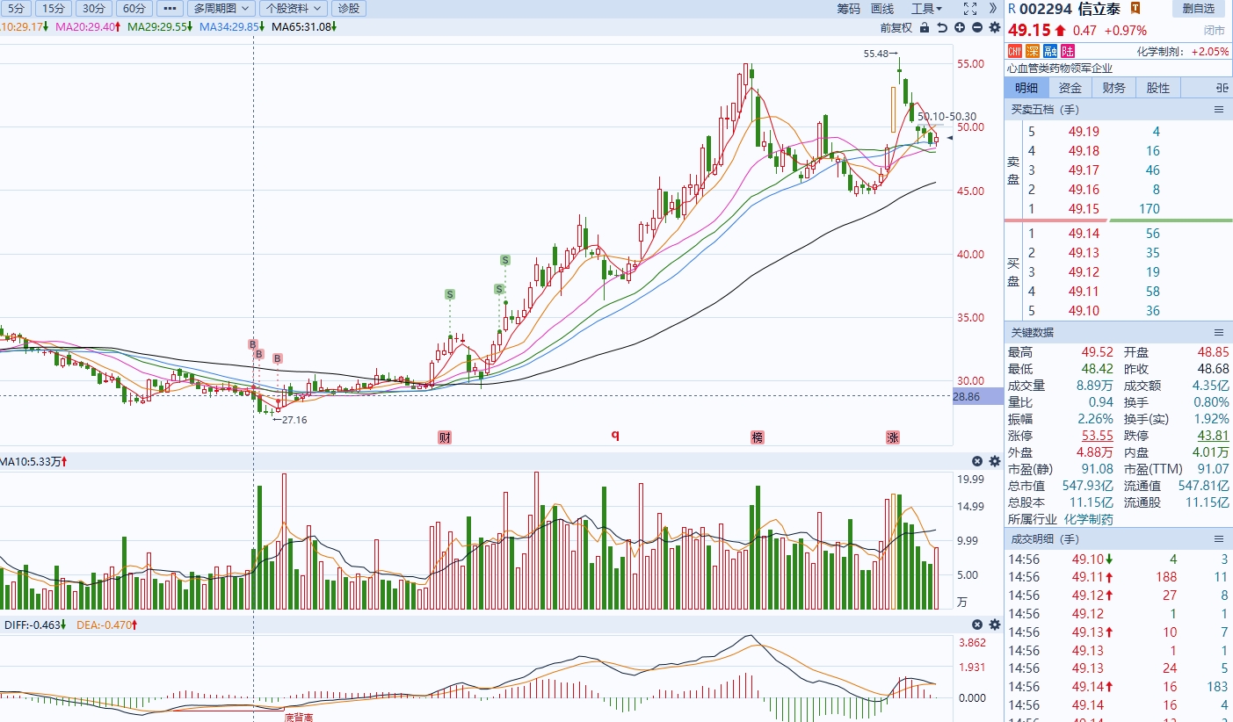Click the 榜 event marker on chart
Screen dimensions: 1233x722
(x=758, y=437)
